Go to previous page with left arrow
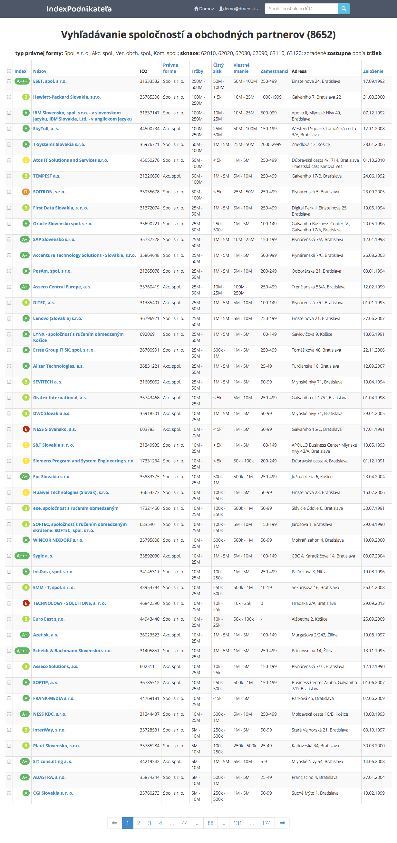This screenshot has height=843, width=397. coord(114,823)
